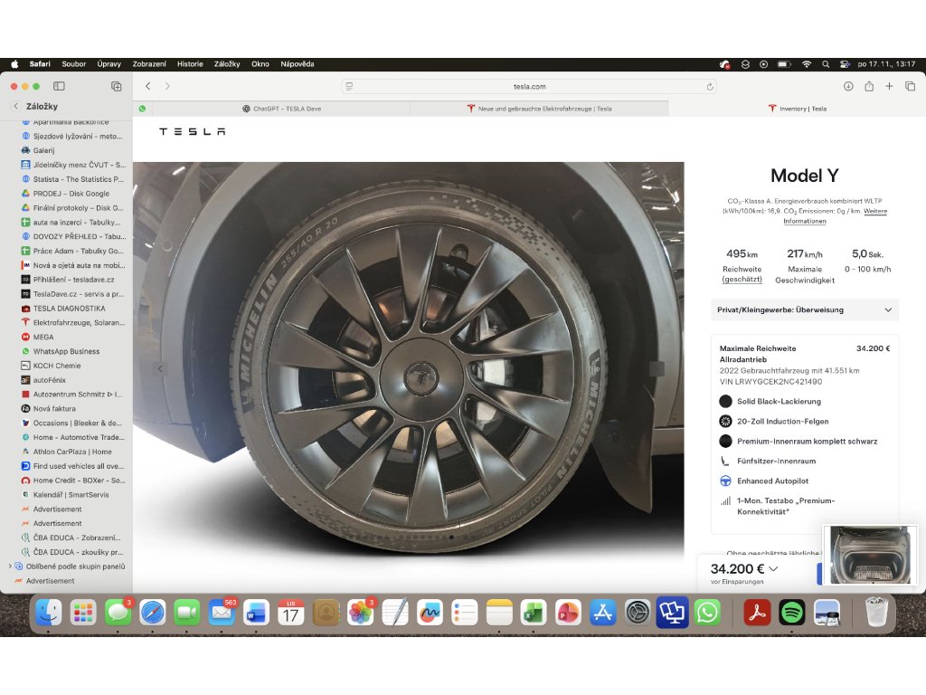926x695 pixels.
Task: Open the tab group picker icon
Action: tap(117, 86)
